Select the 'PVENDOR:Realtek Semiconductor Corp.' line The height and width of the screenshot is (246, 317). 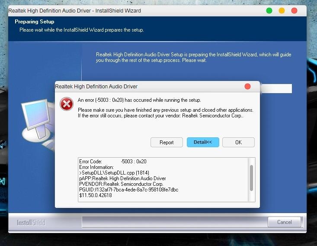121,184
